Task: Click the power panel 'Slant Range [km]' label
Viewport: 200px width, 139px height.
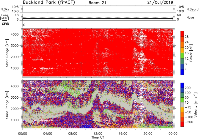Action: point(7,53)
